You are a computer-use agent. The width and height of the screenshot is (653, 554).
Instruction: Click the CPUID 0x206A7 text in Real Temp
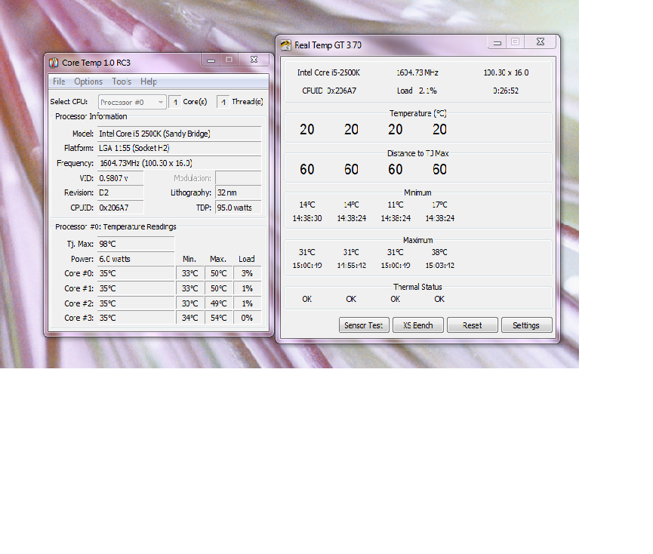point(329,91)
